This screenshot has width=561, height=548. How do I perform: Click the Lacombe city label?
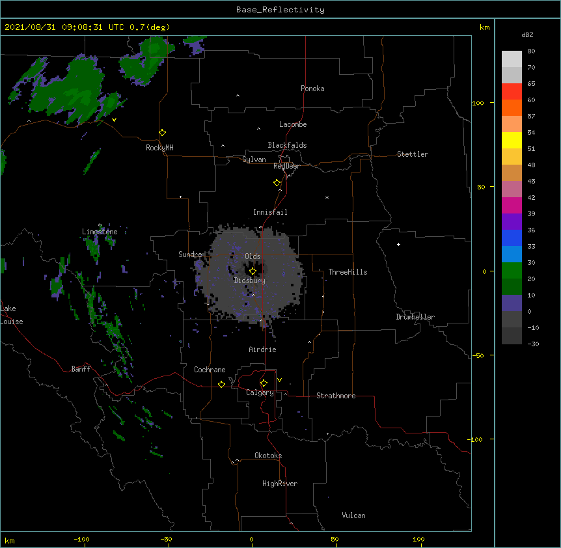click(x=293, y=124)
